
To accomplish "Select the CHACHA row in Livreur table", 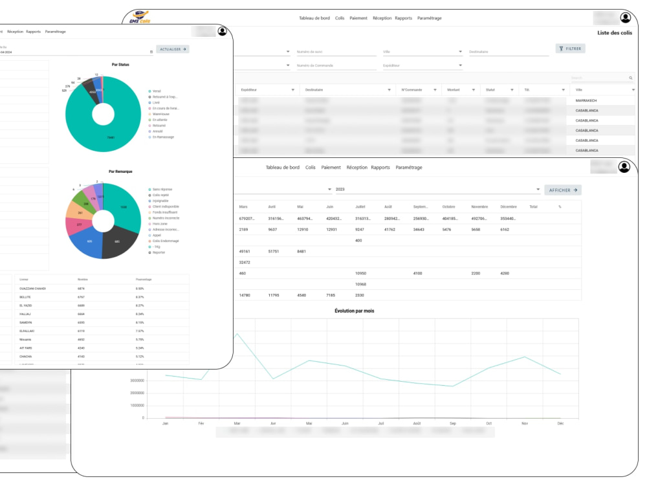I will [102, 357].
